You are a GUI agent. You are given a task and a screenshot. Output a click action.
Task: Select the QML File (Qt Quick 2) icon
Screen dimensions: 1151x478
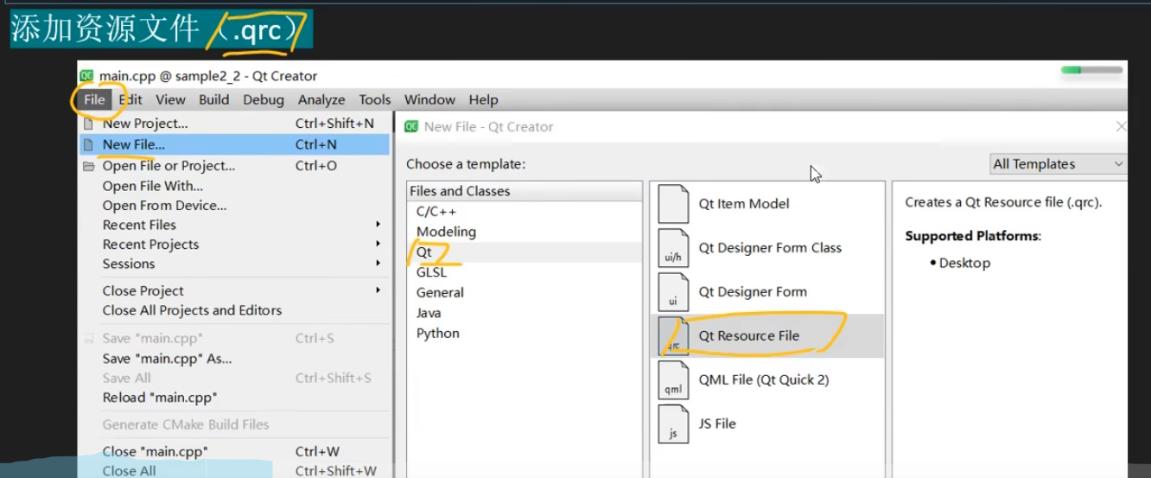673,379
